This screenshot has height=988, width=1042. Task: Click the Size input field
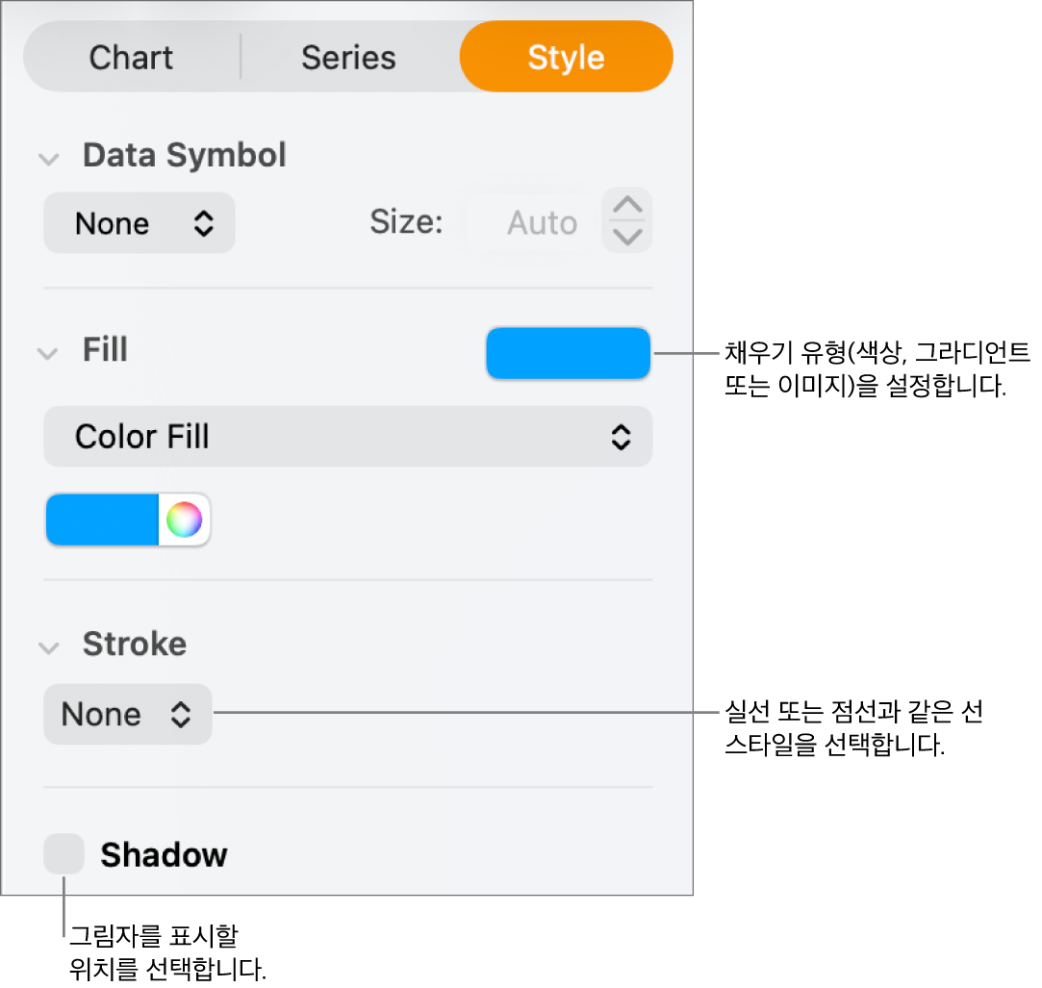(x=528, y=223)
